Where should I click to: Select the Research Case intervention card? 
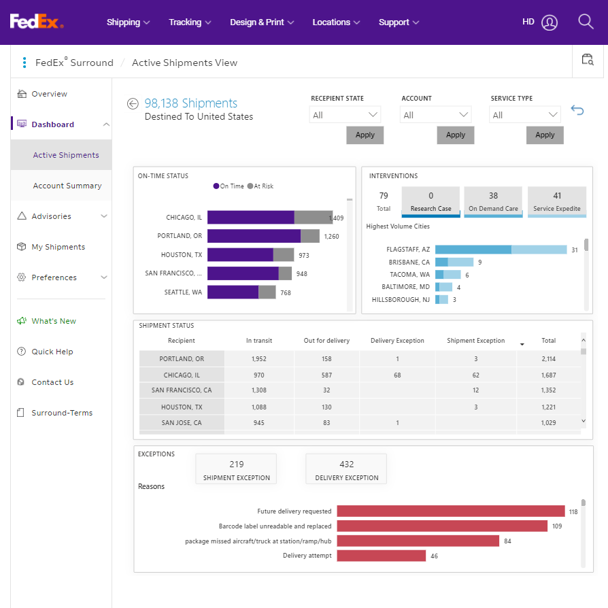pos(430,201)
